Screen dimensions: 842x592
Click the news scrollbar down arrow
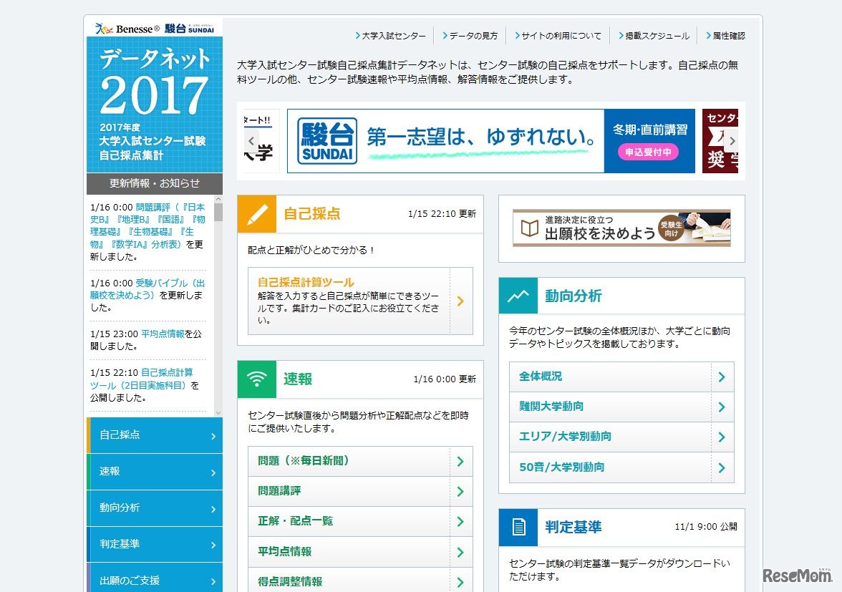[x=218, y=412]
